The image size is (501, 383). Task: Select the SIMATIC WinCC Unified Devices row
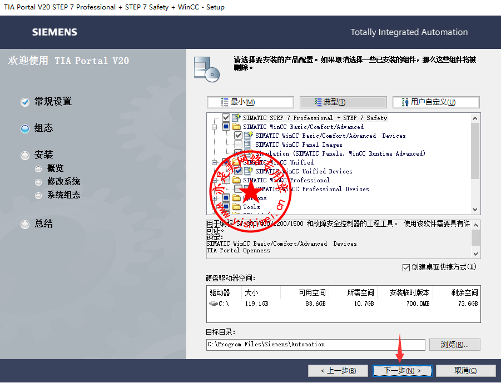point(304,171)
